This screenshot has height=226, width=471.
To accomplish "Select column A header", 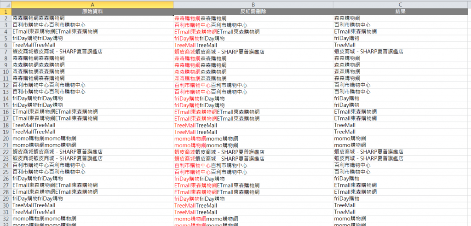I will [x=92, y=5].
